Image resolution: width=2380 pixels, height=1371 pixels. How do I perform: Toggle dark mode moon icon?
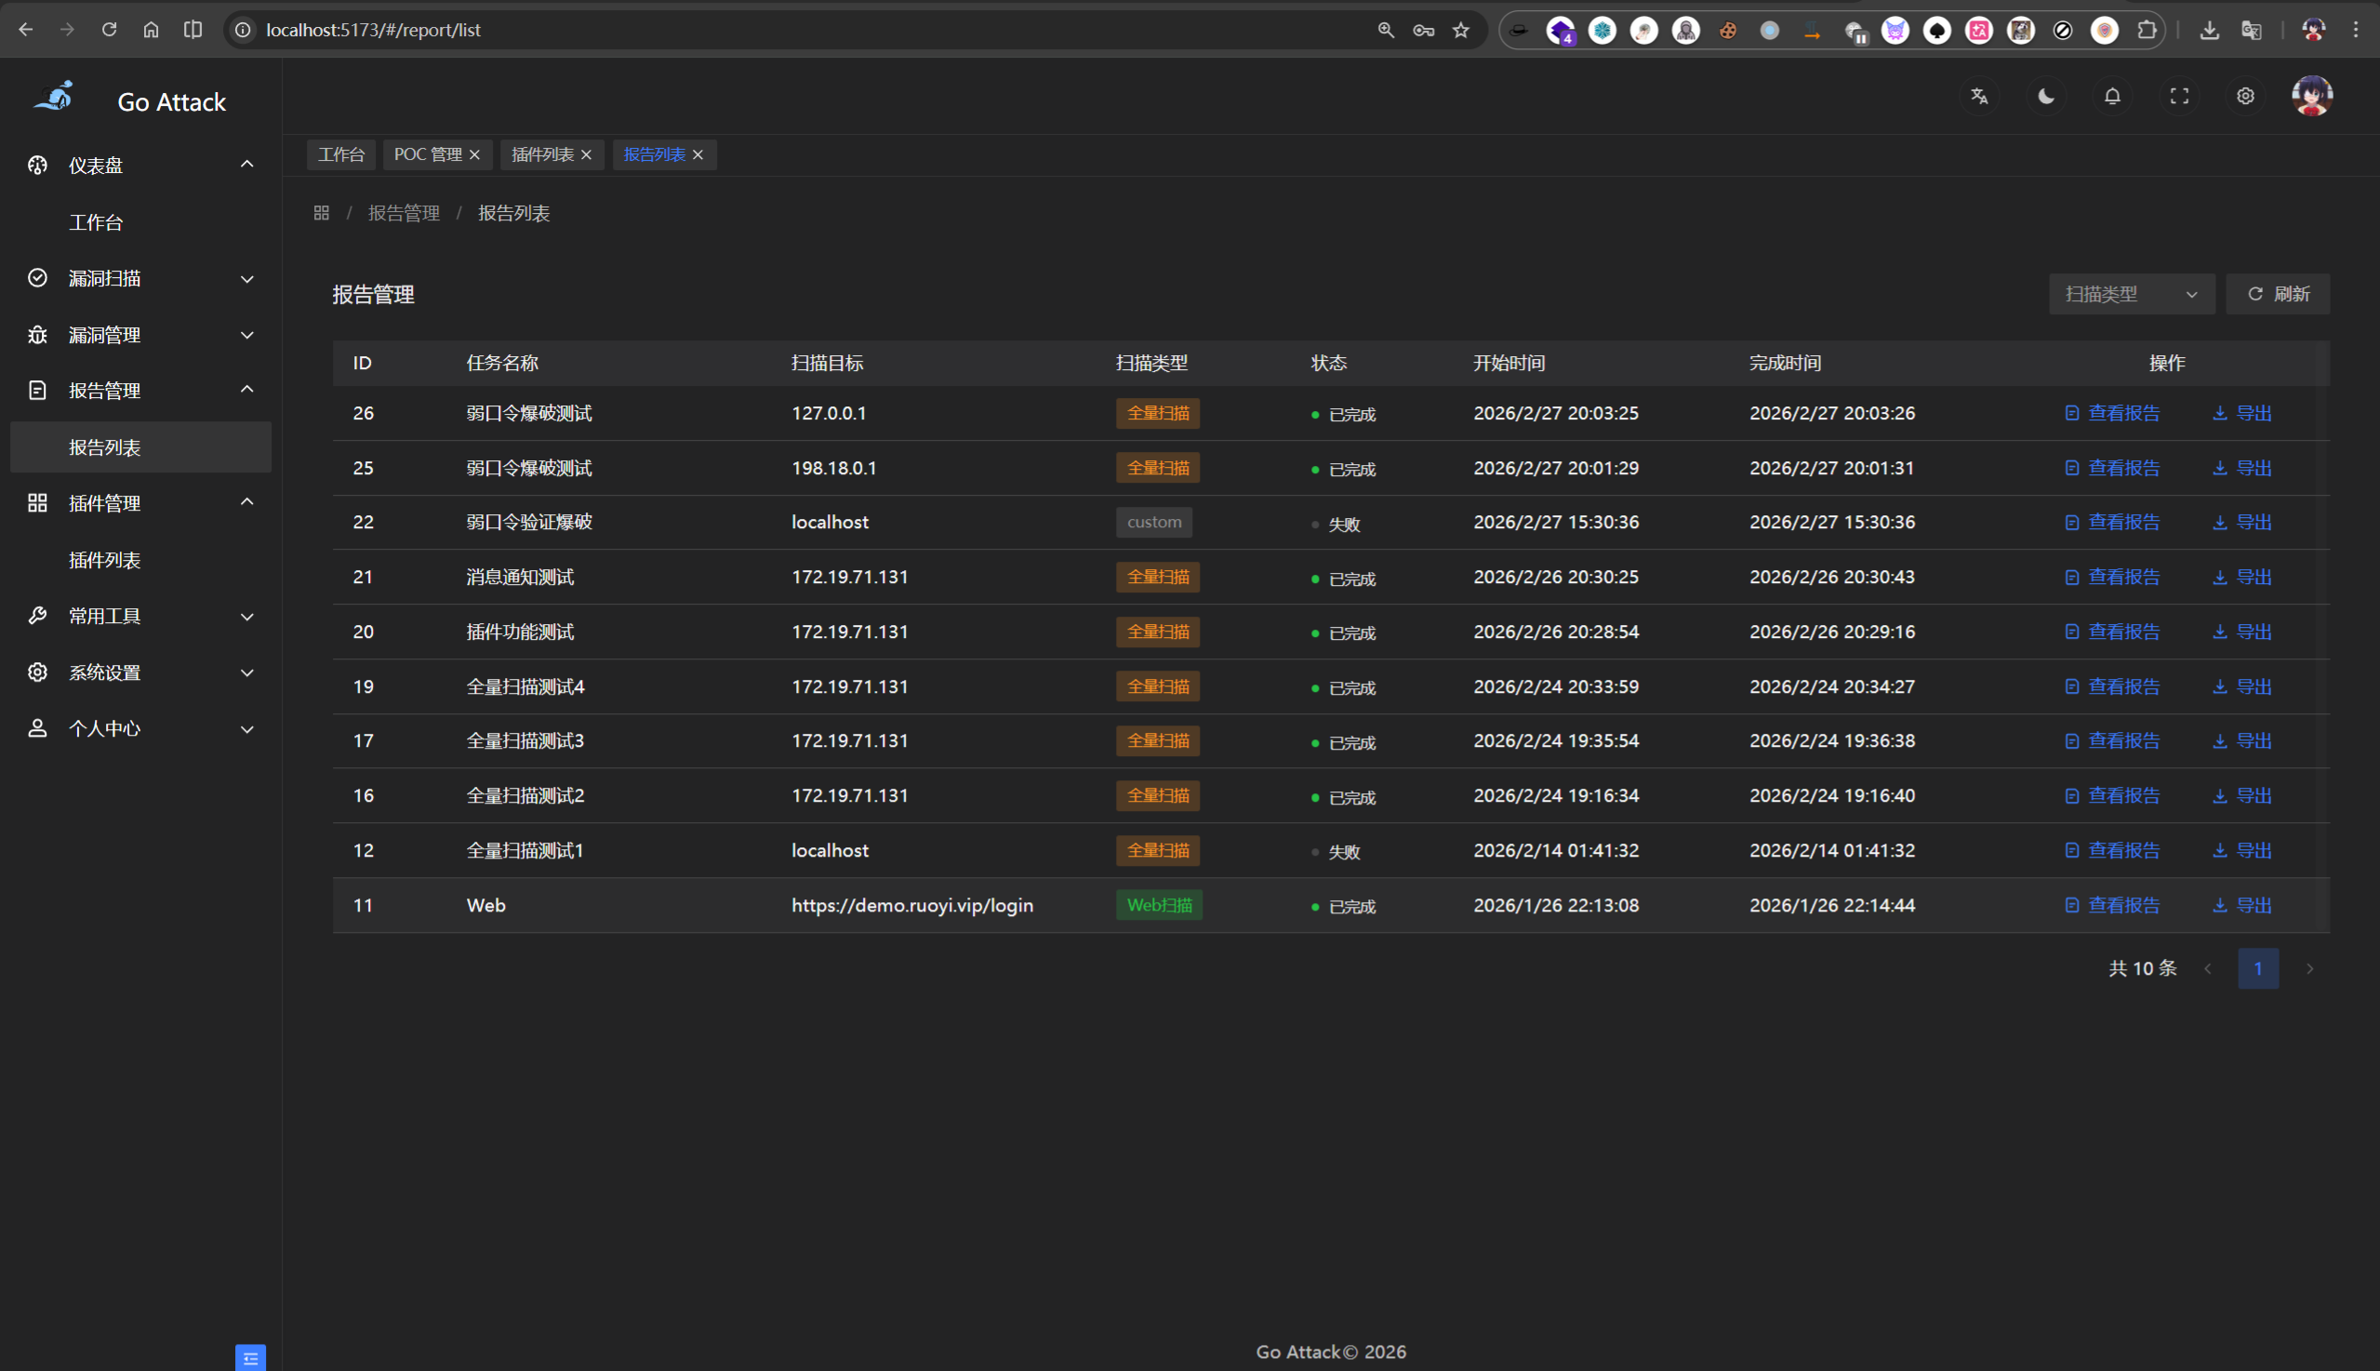pos(2046,96)
